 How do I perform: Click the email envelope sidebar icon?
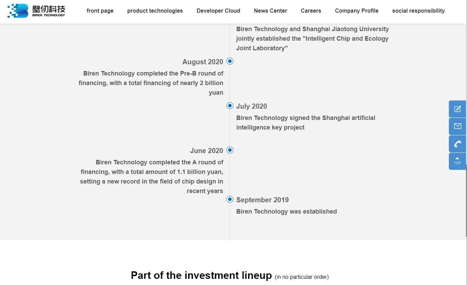pyautogui.click(x=457, y=126)
